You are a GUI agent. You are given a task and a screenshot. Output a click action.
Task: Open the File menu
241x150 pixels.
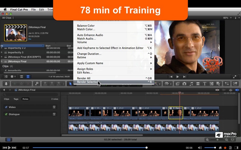pyautogui.click(x=33, y=10)
